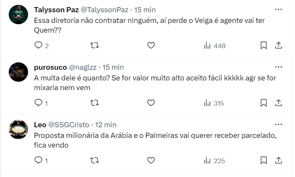Open more options on Leo's tweet
The height and width of the screenshot is (177, 295).
pyautogui.click(x=278, y=125)
